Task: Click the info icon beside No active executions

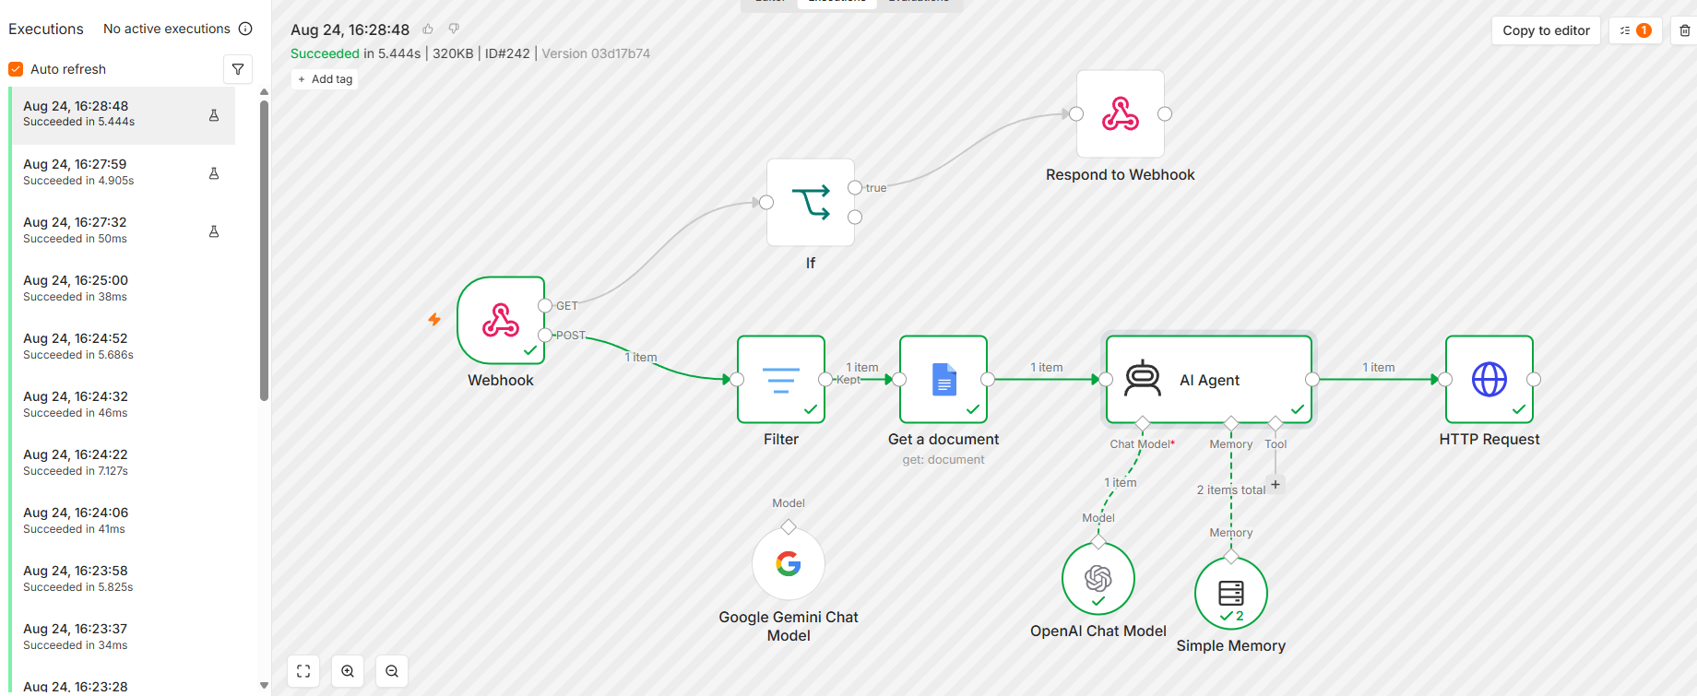Action: click(245, 29)
